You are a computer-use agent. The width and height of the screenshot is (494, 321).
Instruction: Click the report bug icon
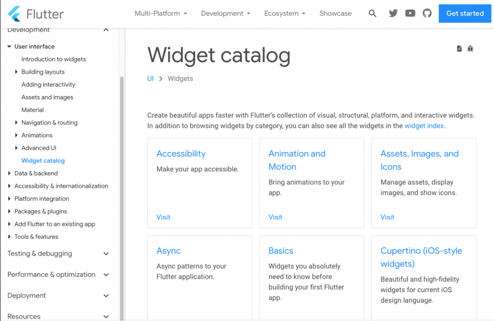coord(470,49)
